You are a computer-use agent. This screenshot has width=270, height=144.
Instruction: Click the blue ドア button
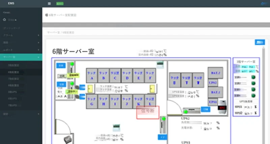162,137
